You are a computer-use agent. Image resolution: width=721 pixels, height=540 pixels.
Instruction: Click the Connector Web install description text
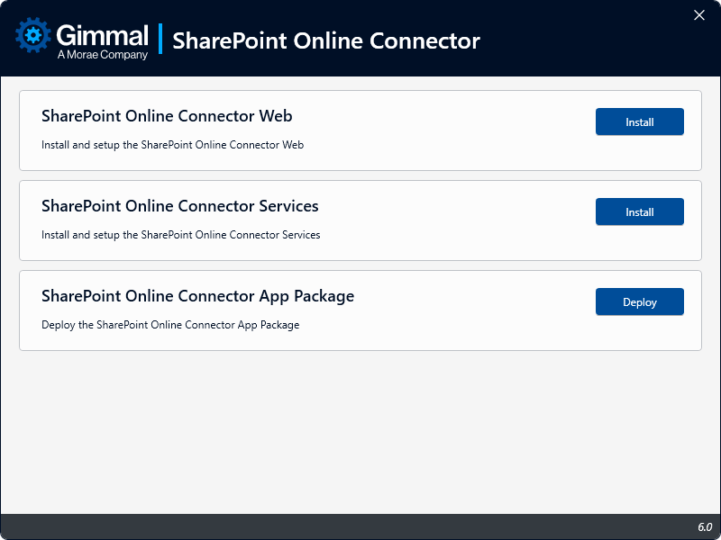coord(172,145)
